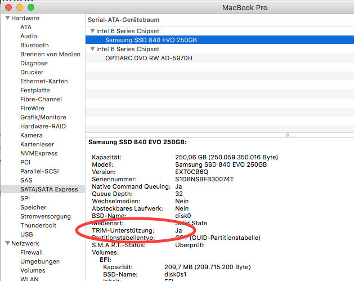The image size is (354, 281).
Task: Show Firewall network info
Action: 31,252
